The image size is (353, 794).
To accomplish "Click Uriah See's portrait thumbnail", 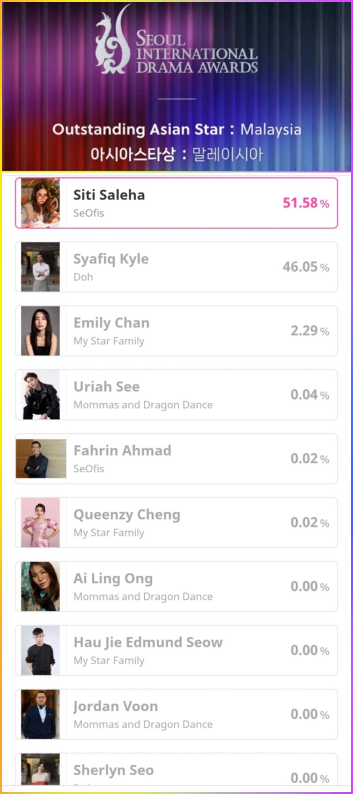I will pos(41,395).
